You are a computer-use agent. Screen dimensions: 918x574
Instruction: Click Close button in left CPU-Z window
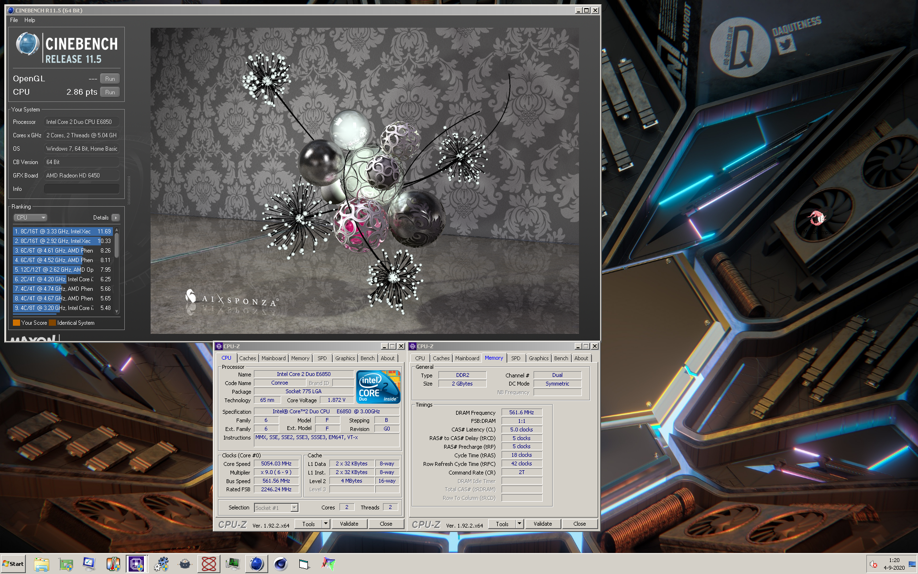tap(386, 524)
